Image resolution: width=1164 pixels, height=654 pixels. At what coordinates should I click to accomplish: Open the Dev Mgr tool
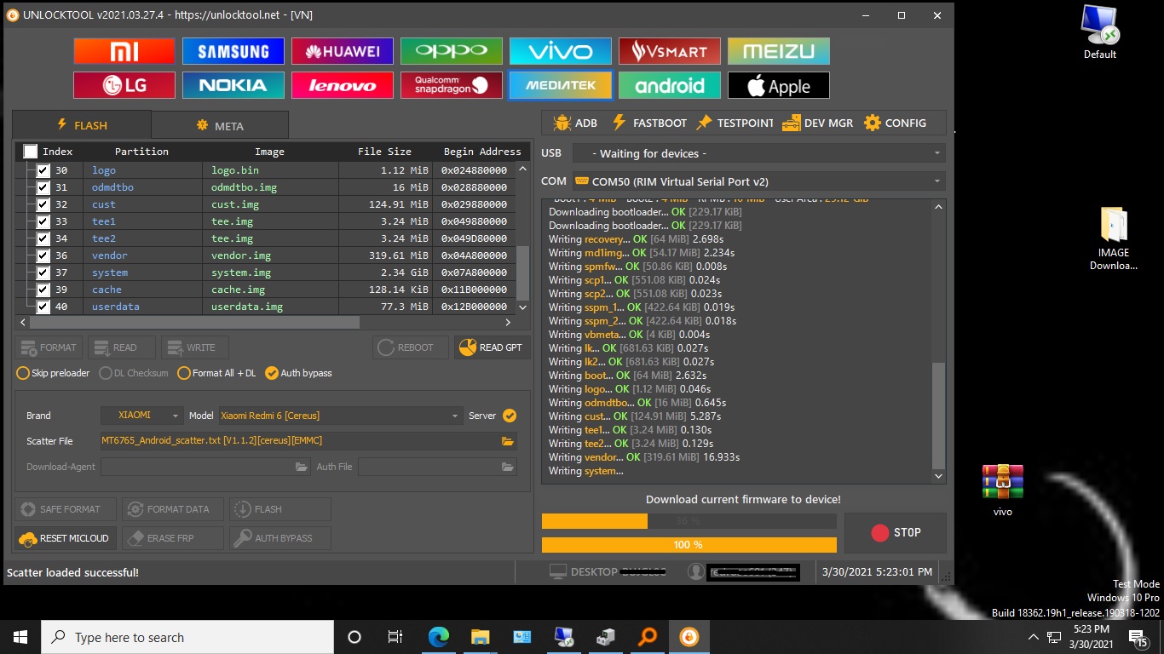pos(818,123)
